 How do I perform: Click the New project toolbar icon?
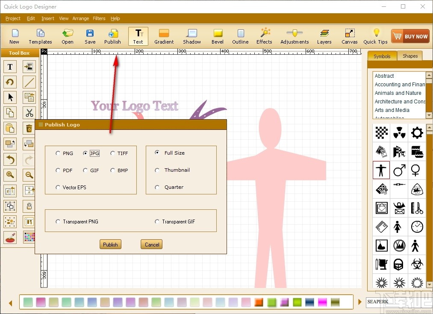click(x=15, y=36)
